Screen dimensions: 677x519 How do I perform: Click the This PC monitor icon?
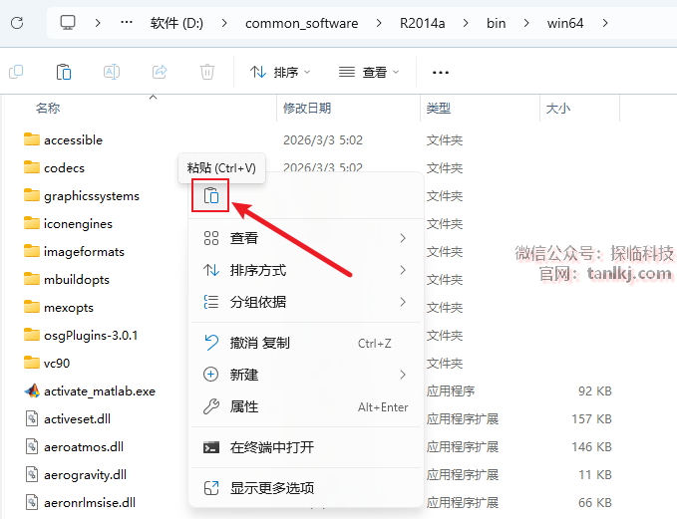click(68, 23)
